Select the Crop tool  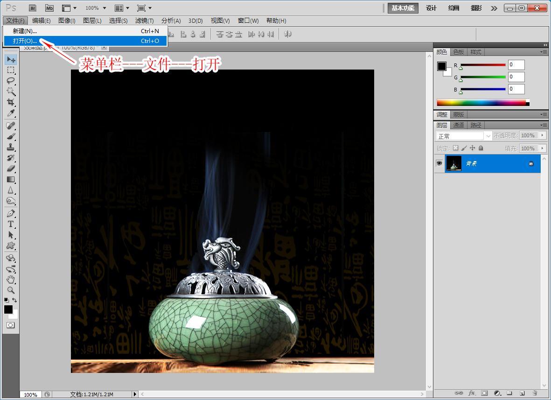coord(11,102)
